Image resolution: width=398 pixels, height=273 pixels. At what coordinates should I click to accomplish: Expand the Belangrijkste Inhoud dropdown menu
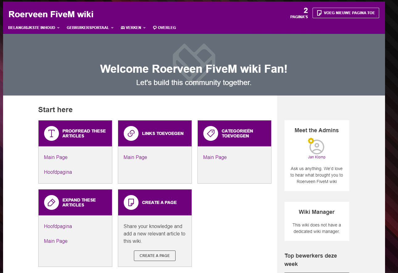(x=34, y=28)
